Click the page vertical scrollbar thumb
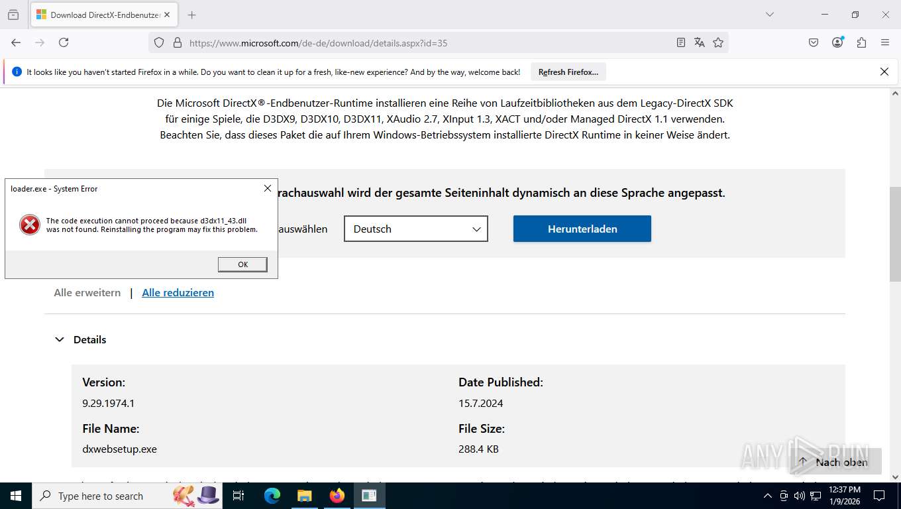The height and width of the screenshot is (509, 901). click(x=894, y=234)
